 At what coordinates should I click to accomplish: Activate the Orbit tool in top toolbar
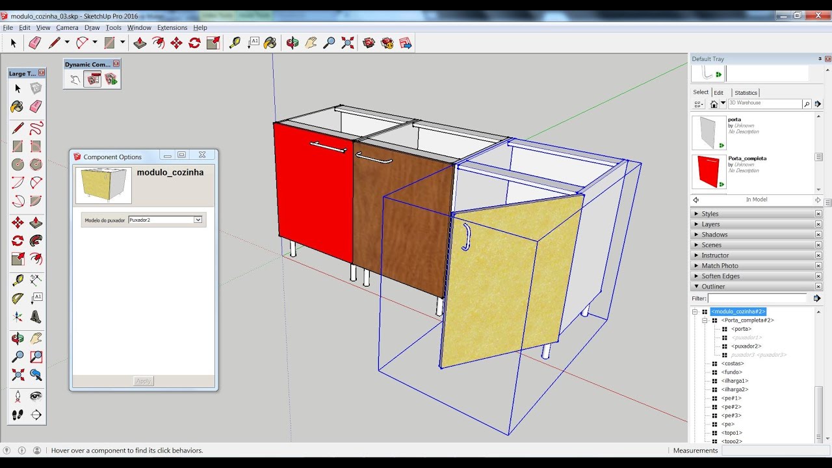coord(292,43)
